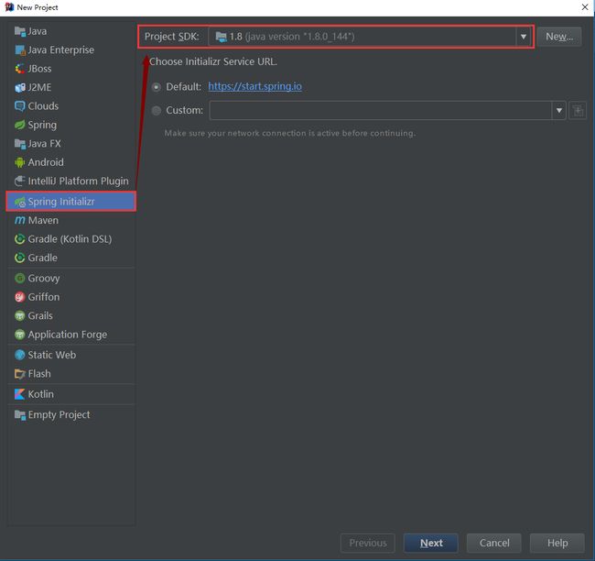Open the Help button
The image size is (595, 561).
[x=557, y=544]
